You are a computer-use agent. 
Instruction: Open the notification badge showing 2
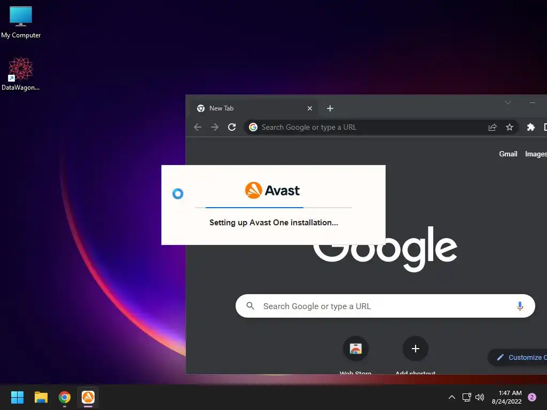click(x=532, y=397)
